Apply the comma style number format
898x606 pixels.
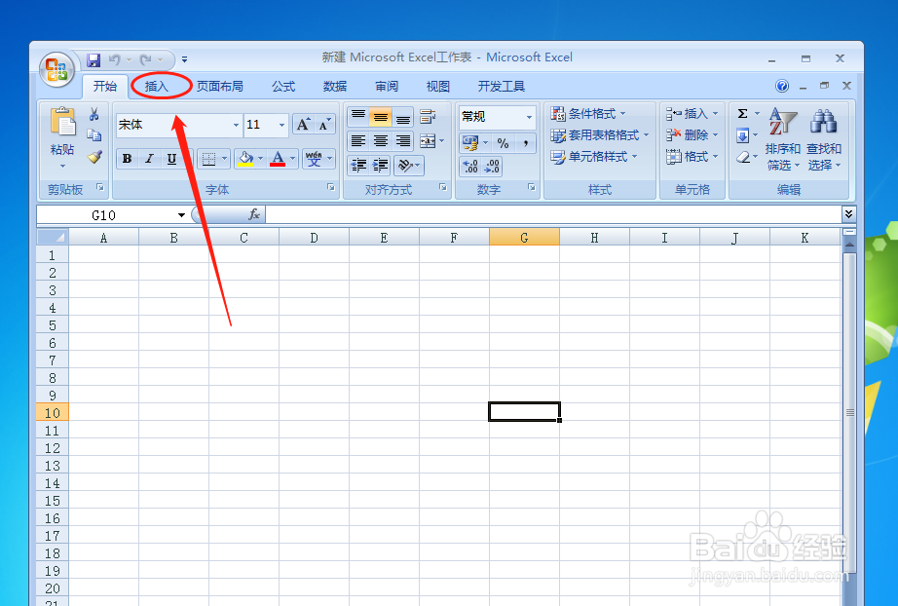pos(525,142)
